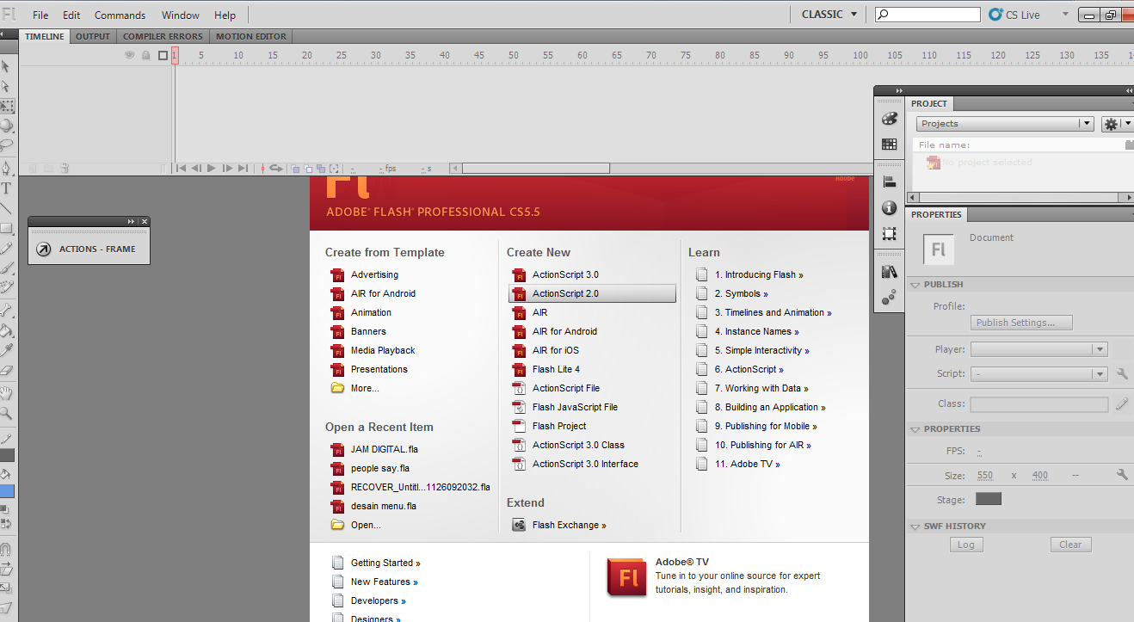This screenshot has width=1134, height=622.
Task: Open the CLASSIC workspace dropdown
Action: tap(828, 14)
